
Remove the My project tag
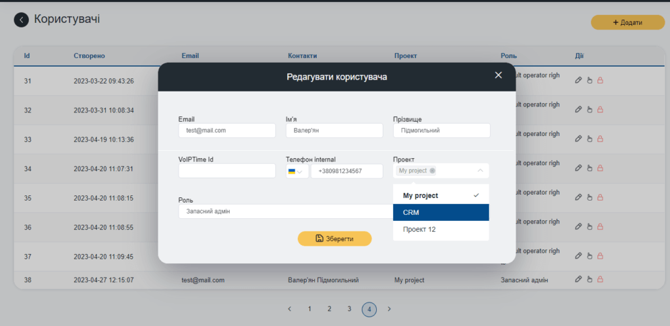(432, 171)
